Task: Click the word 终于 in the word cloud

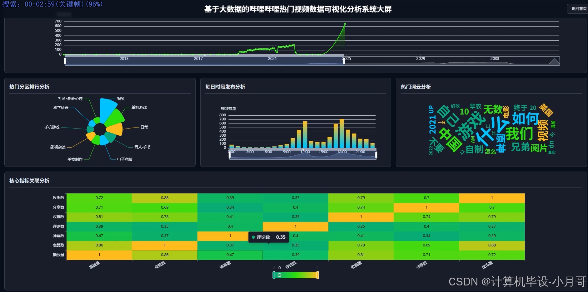Action: [521, 108]
